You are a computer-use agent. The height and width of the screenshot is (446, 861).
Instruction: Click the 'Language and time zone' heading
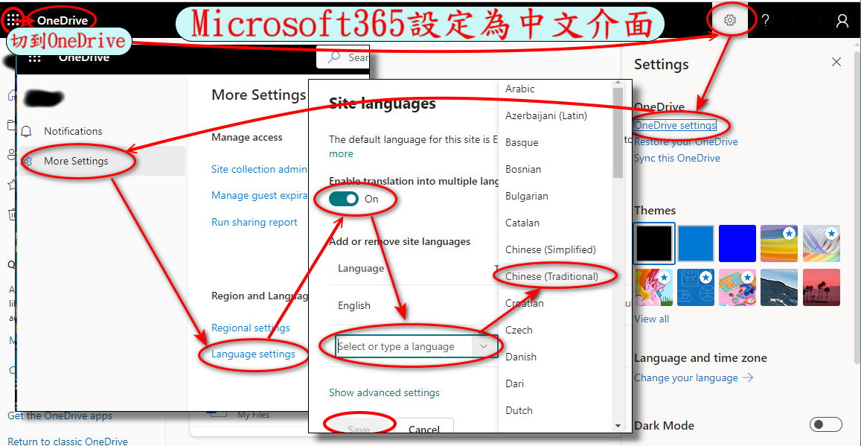point(701,358)
